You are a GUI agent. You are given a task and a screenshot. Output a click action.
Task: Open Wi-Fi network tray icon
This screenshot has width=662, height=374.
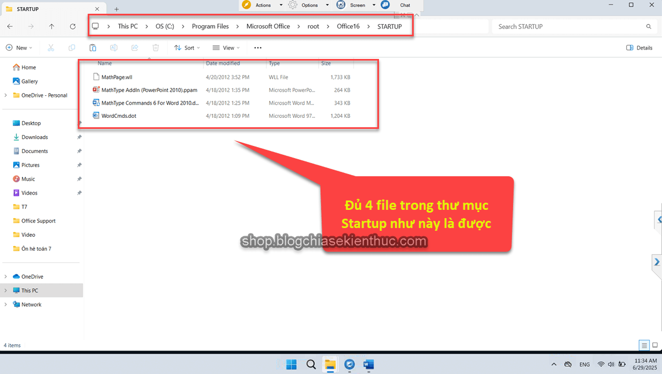click(x=601, y=365)
